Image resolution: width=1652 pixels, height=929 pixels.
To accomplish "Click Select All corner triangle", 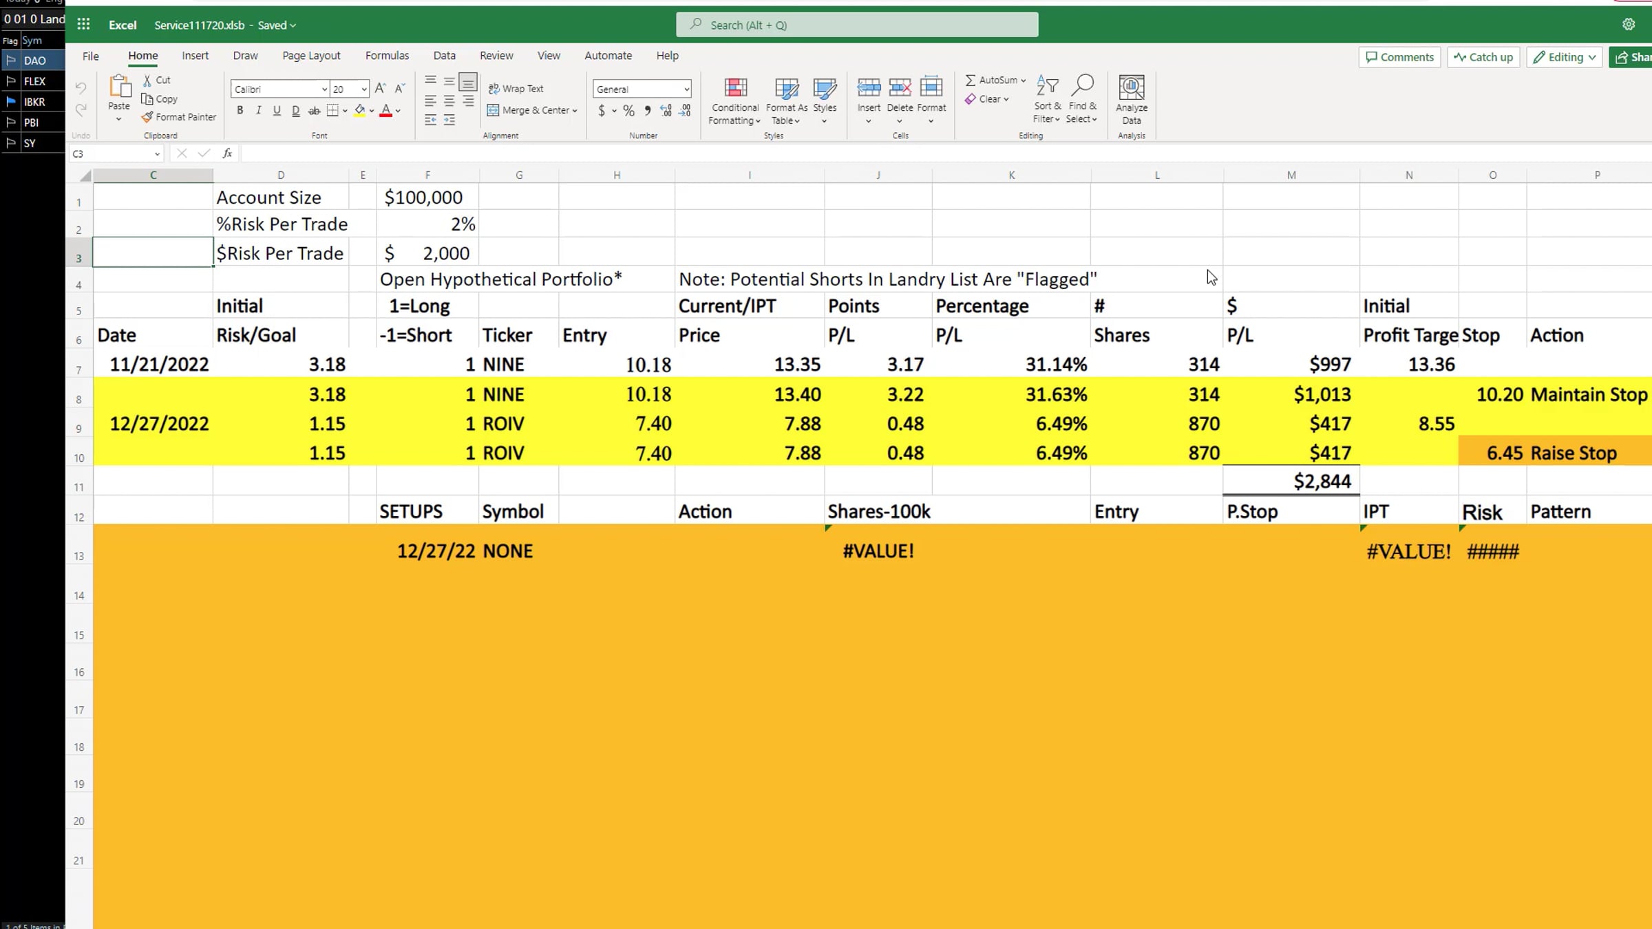I will click(85, 175).
